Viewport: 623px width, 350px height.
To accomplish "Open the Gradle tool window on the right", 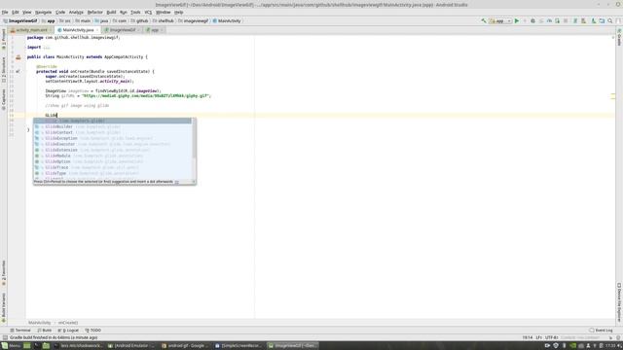I will (619, 37).
